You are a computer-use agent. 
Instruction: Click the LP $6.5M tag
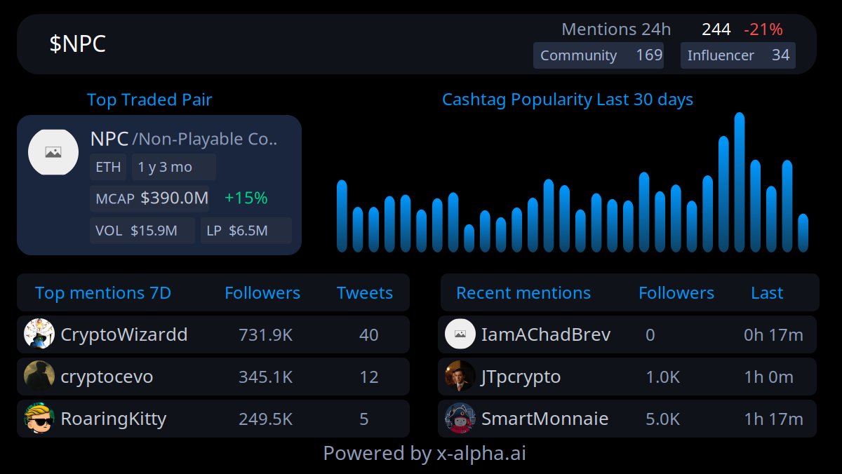pos(246,231)
